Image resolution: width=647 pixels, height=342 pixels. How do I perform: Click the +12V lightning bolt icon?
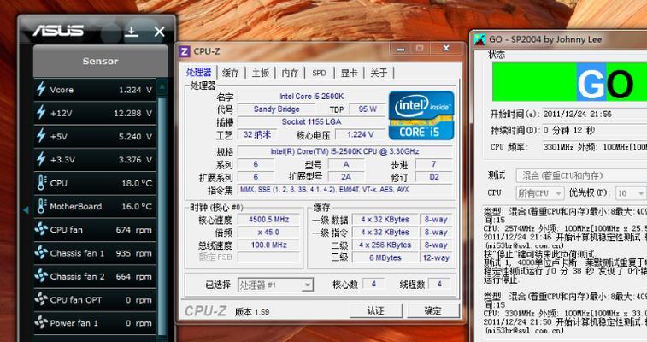tap(41, 112)
